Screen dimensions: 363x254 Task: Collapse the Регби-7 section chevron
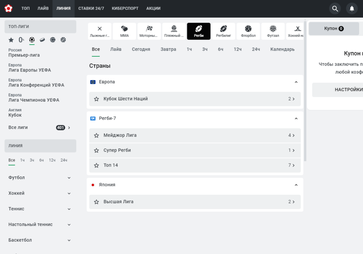coord(296,118)
